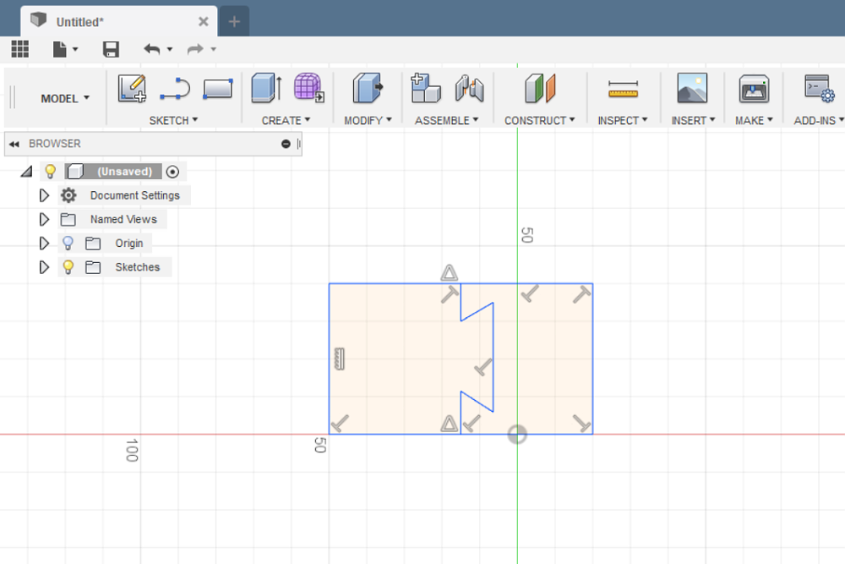The width and height of the screenshot is (845, 564).
Task: Activate the Unsaved component radio button
Action: [x=173, y=172]
